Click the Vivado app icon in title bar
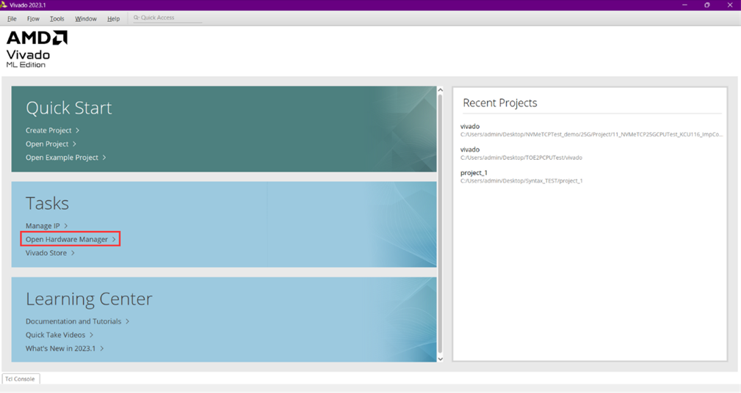This screenshot has height=393, width=741. coord(4,5)
